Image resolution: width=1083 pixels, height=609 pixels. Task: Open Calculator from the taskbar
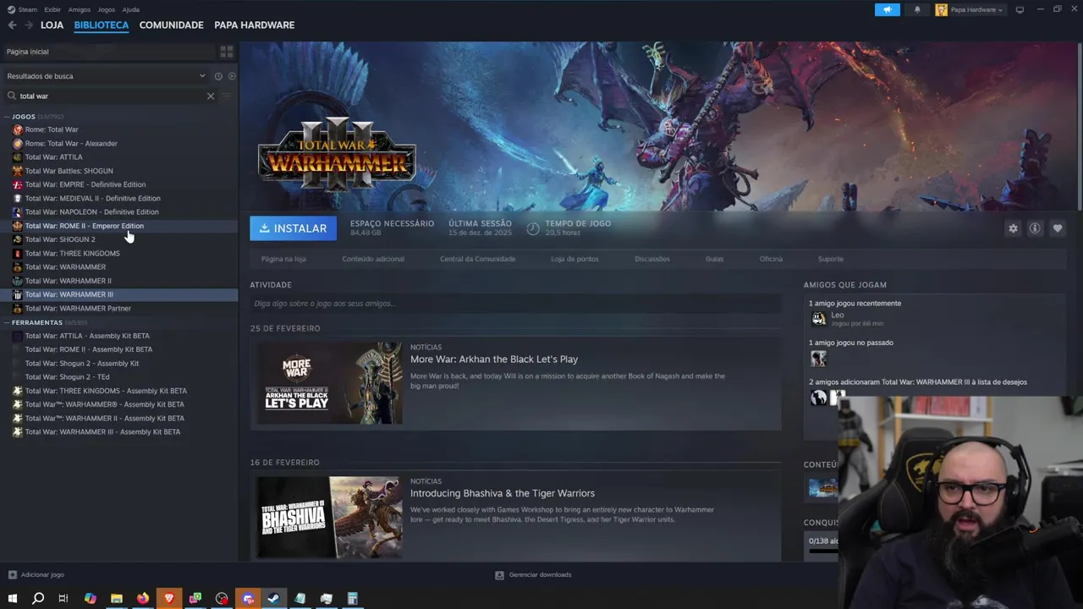pos(353,599)
